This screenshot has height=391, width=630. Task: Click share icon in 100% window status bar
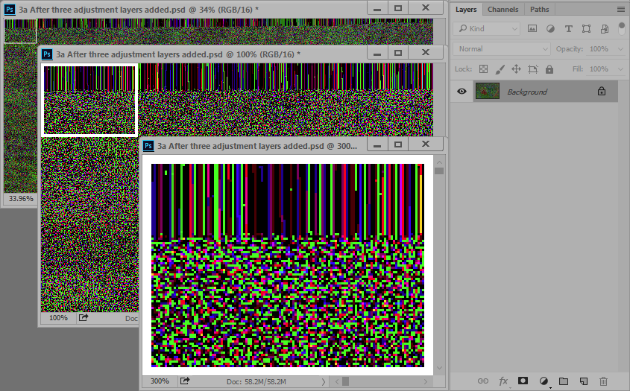pos(84,318)
